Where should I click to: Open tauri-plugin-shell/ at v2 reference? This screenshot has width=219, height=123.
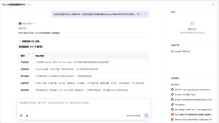(x=194, y=110)
